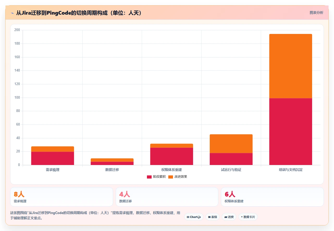Click the 图表分析 label in the header
The height and width of the screenshot is (231, 334).
coord(316,13)
